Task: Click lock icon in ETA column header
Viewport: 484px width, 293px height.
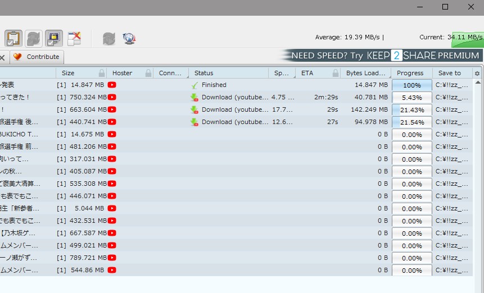Action: [x=336, y=73]
